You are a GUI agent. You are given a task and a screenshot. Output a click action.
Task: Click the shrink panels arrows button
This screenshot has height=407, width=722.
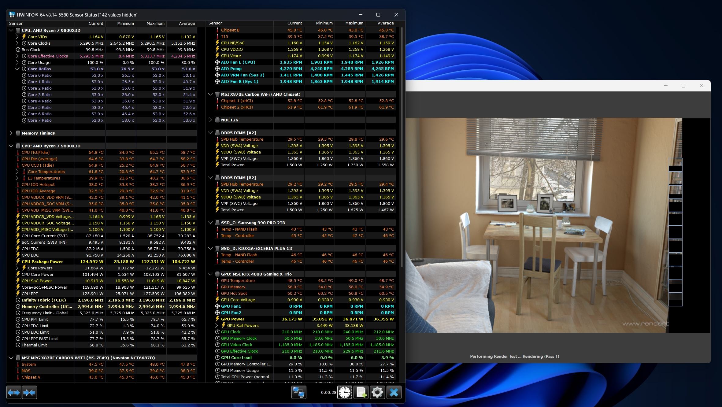29,392
